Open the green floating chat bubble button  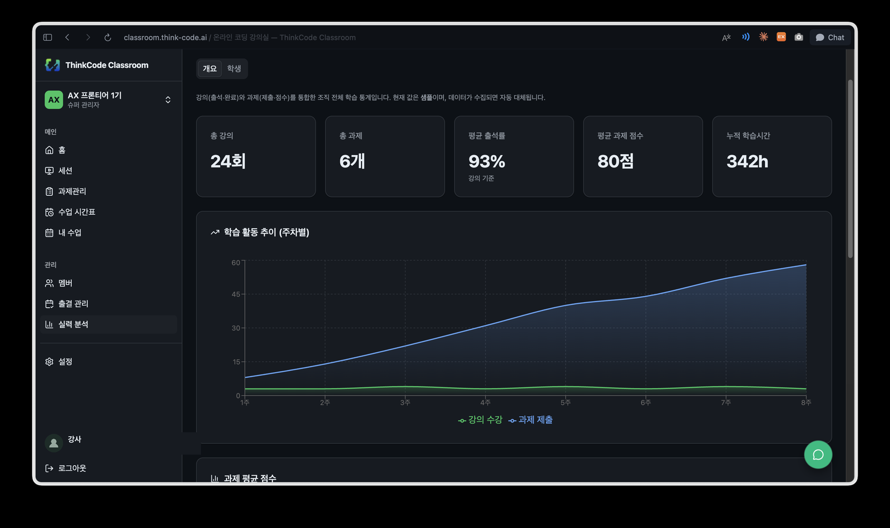coord(818,455)
